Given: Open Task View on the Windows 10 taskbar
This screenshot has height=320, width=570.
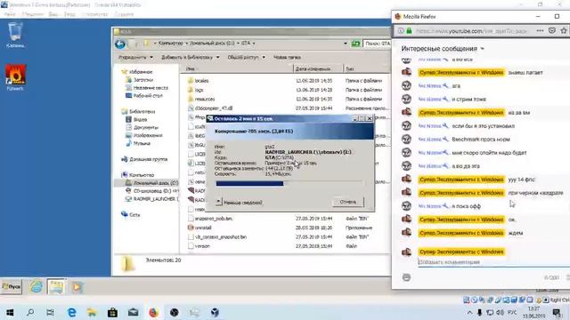Looking at the screenshot, I should pos(50,312).
